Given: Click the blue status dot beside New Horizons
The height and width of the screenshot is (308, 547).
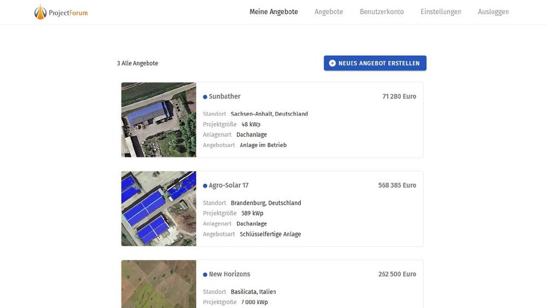Looking at the screenshot, I should [205, 275].
